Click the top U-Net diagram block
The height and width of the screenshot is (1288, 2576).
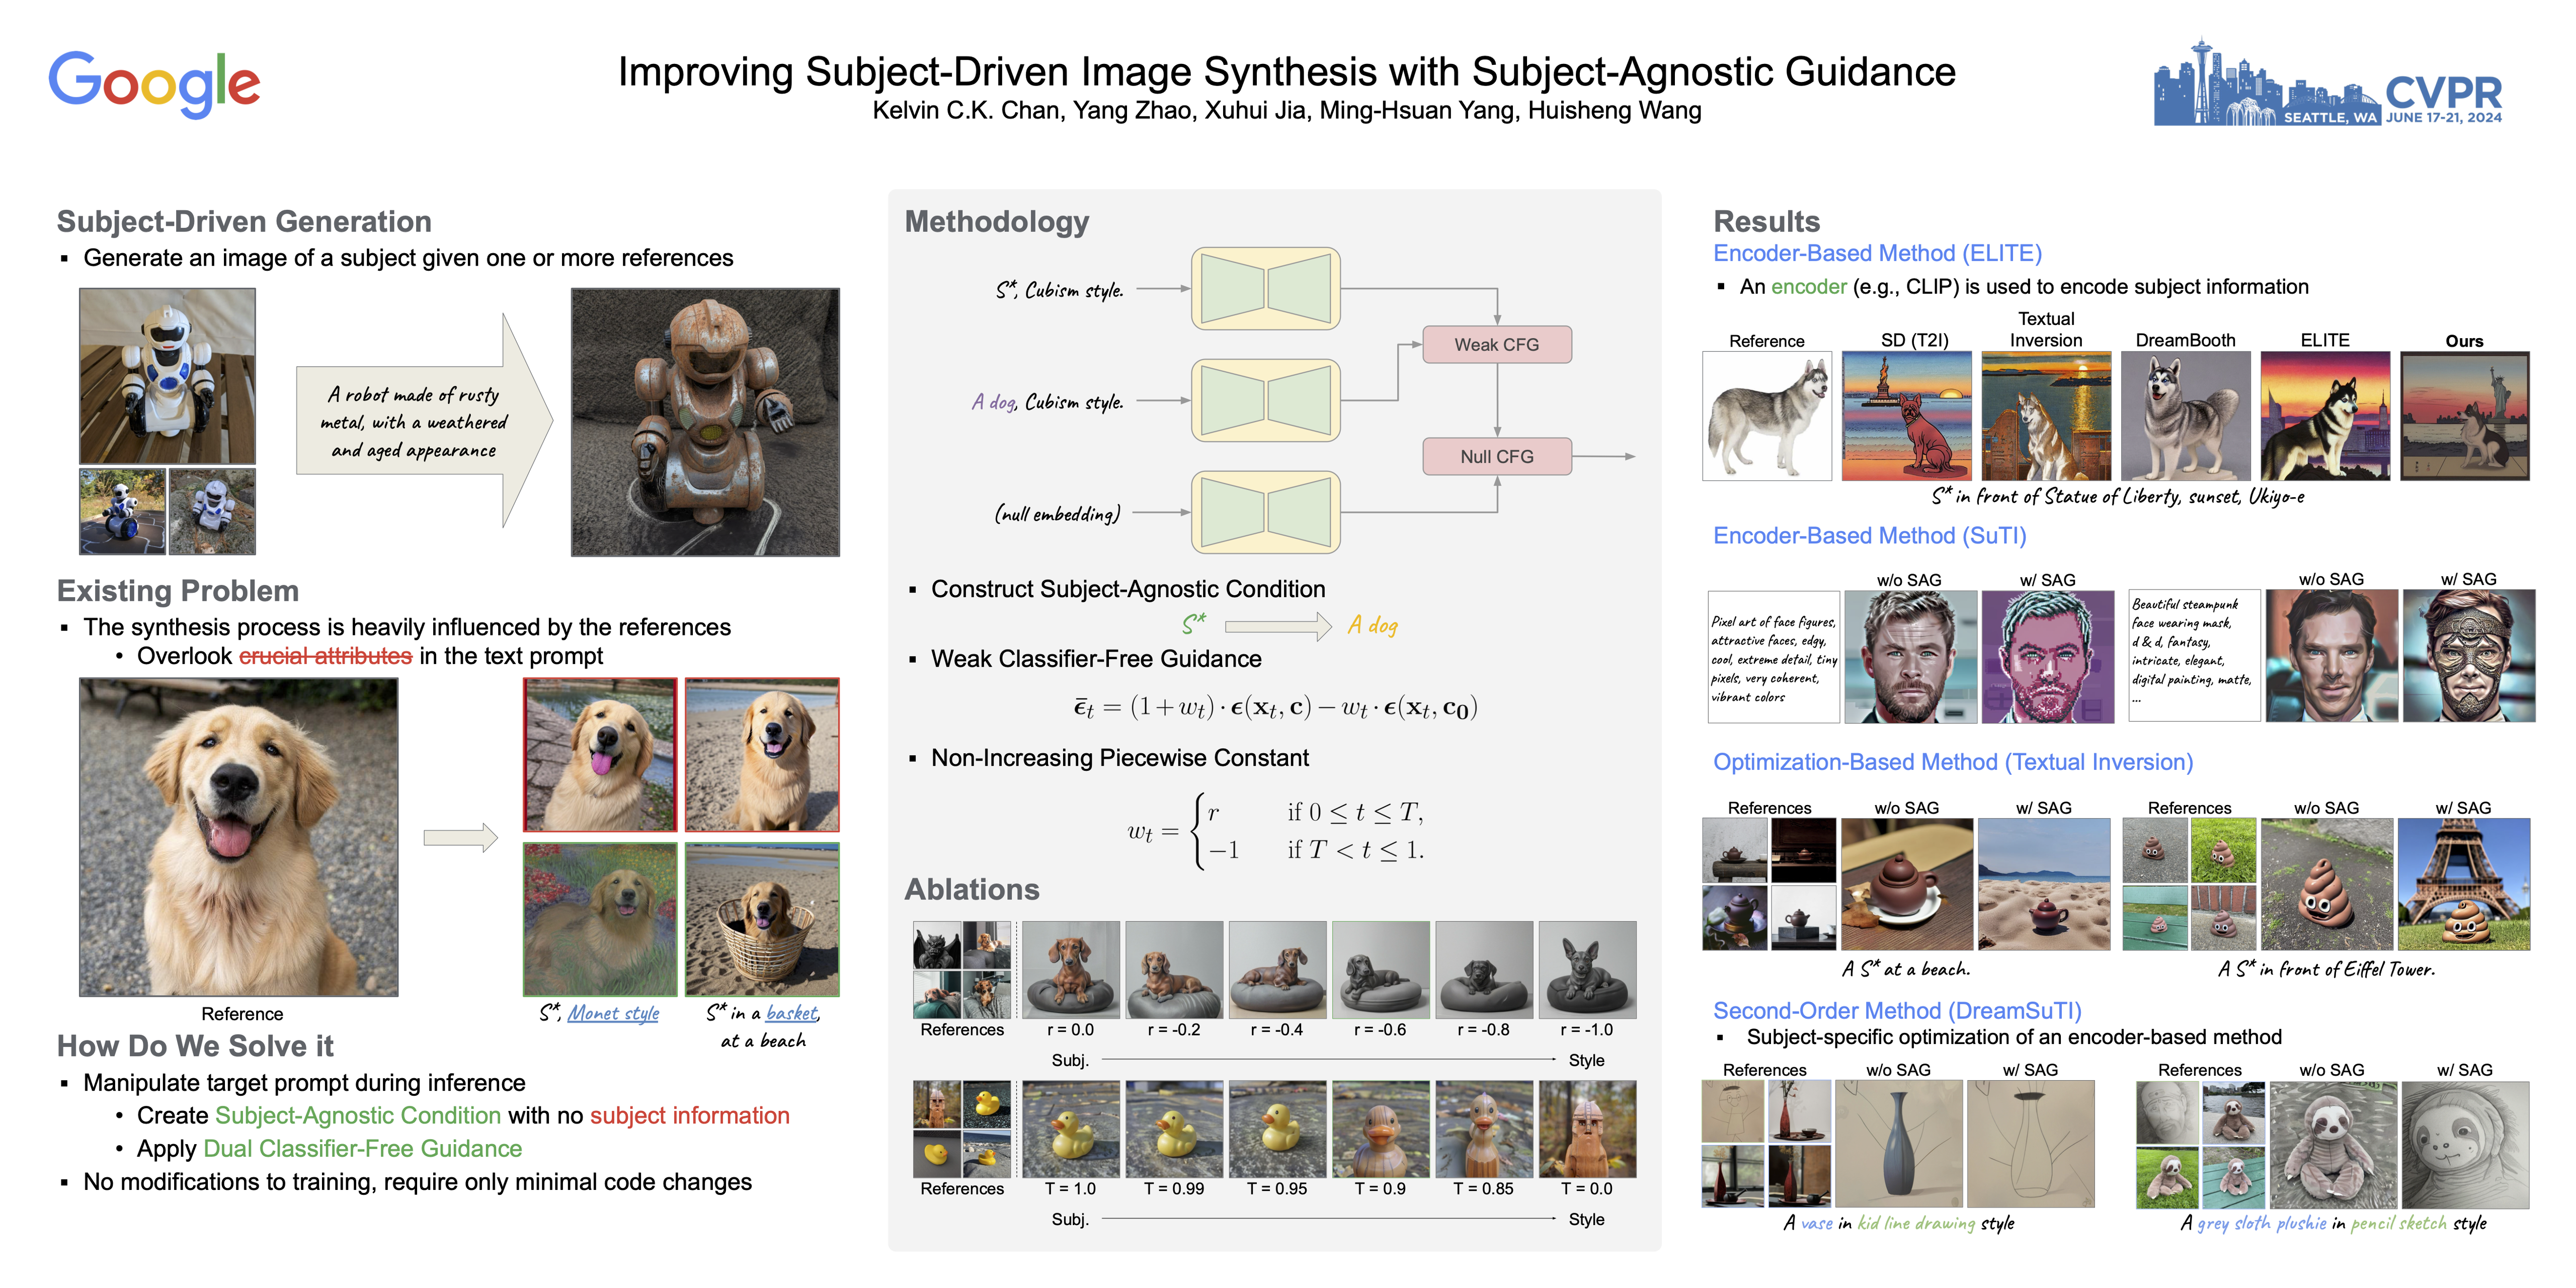[x=1265, y=289]
